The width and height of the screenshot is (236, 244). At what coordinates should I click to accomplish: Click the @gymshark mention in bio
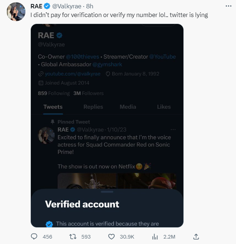(x=107, y=65)
